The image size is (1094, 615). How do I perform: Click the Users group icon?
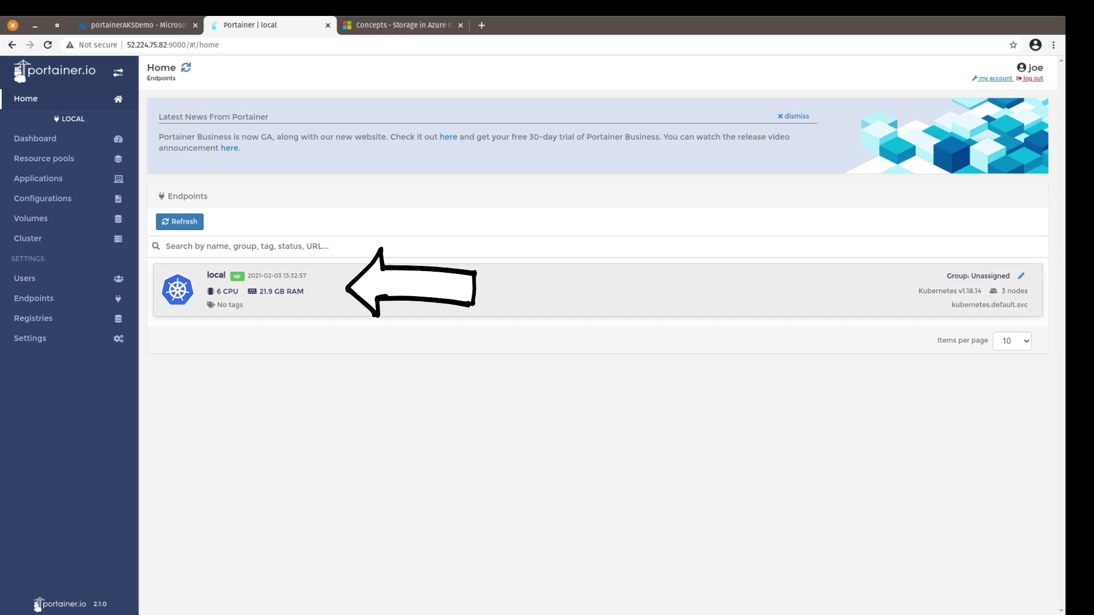(118, 278)
